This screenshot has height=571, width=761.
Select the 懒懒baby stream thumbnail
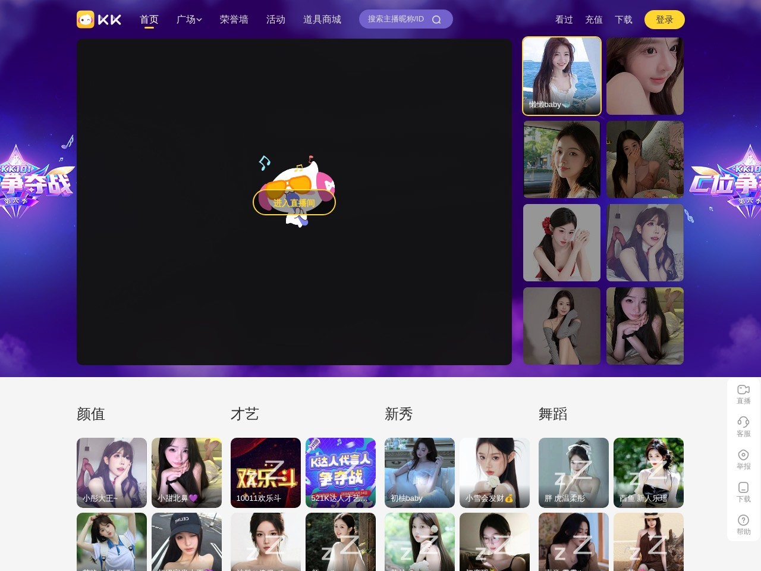tap(562, 76)
